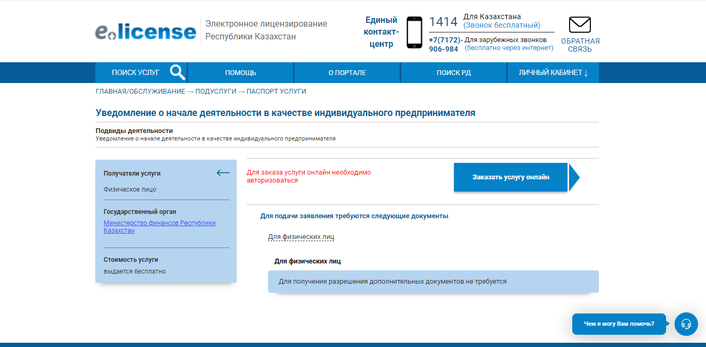This screenshot has width=706, height=347.
Task: Click the Паспорт услуги breadcrumb
Action: pyautogui.click(x=276, y=92)
